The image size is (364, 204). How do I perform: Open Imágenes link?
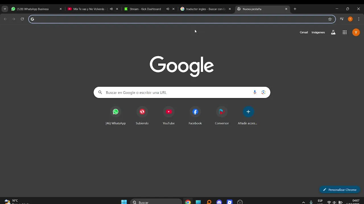coord(318,32)
